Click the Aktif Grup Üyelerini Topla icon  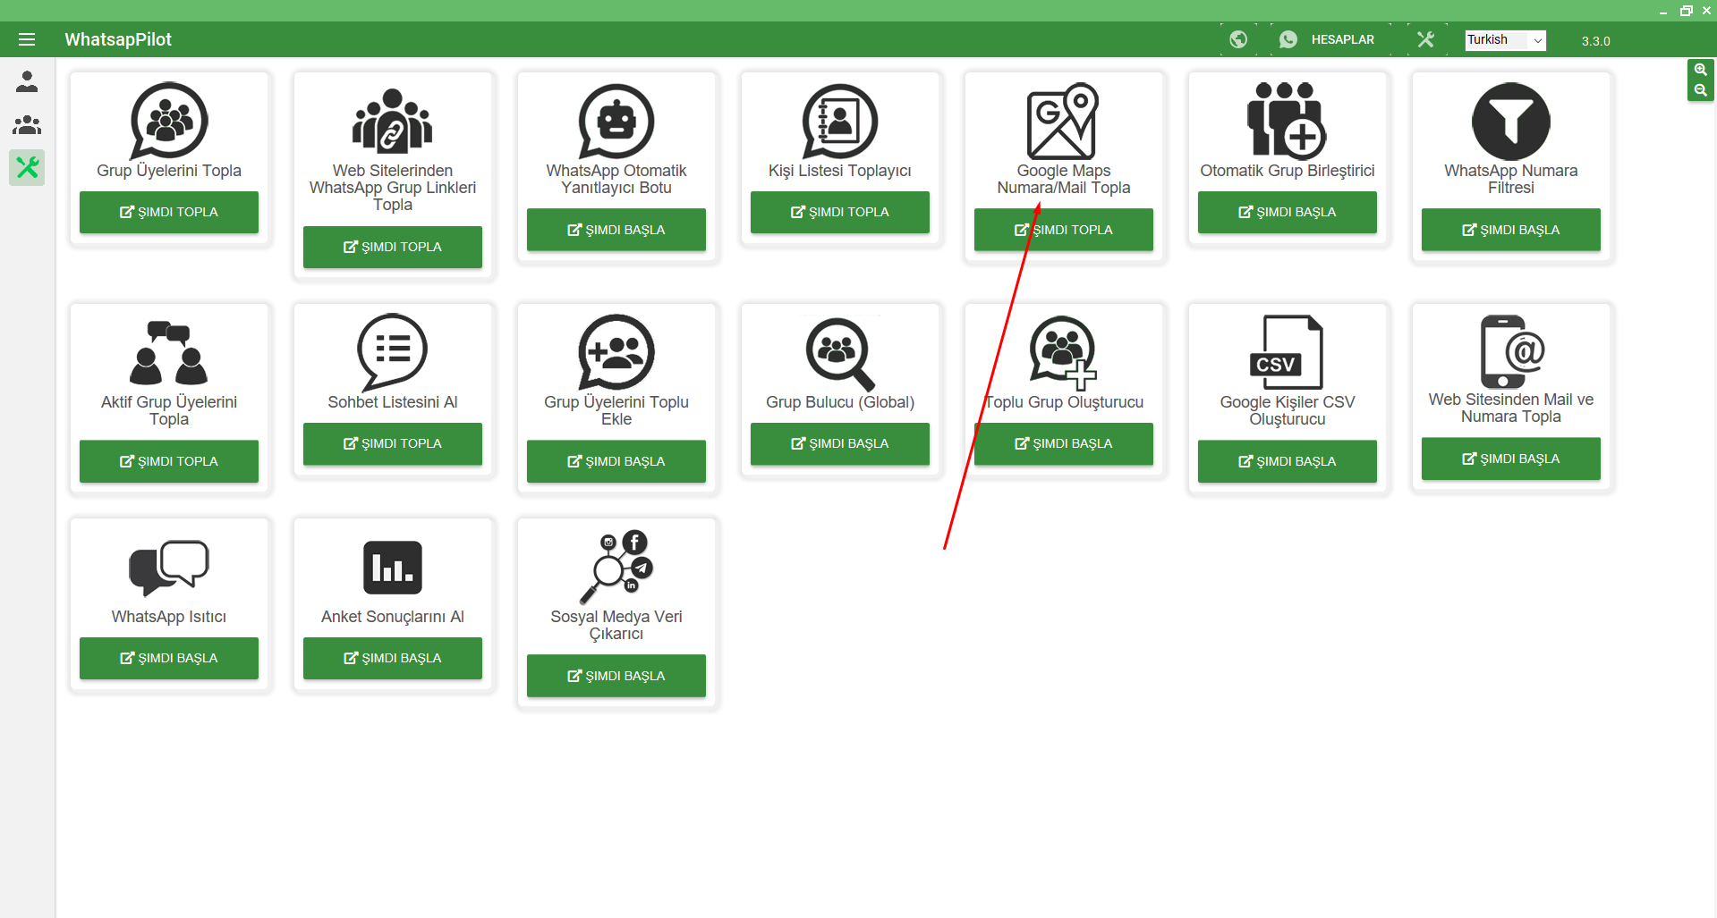click(169, 352)
